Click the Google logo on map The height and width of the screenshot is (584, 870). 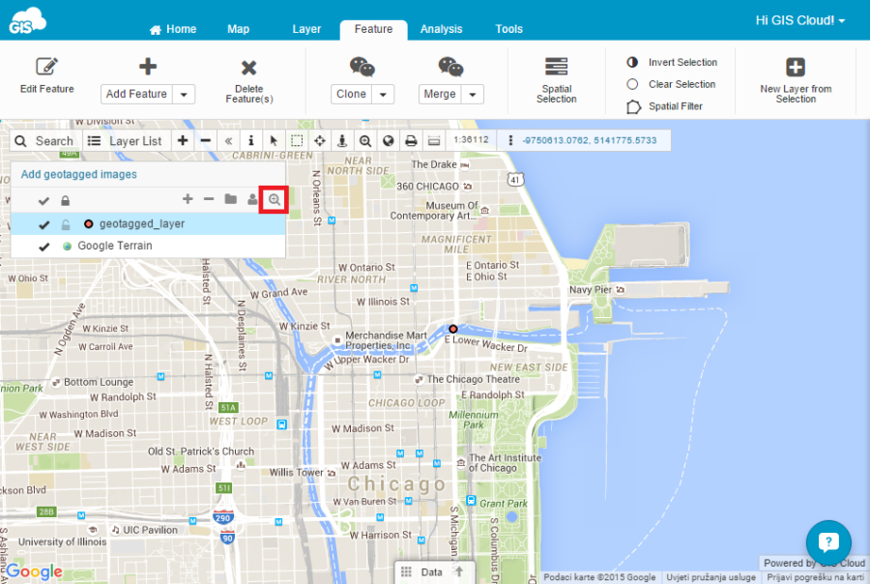35,570
